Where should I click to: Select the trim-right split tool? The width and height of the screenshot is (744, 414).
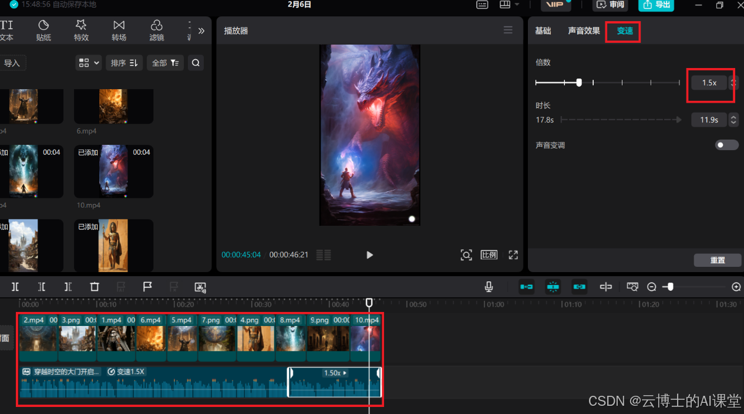click(x=68, y=287)
